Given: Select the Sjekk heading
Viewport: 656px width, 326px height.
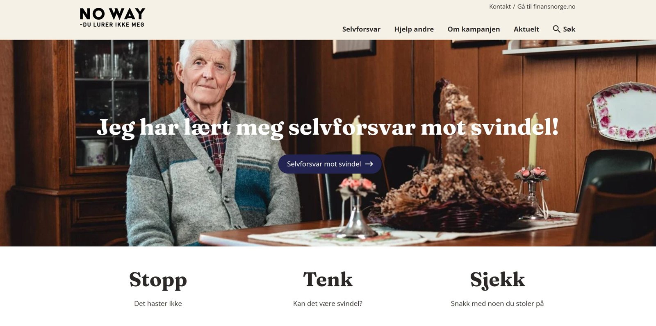Looking at the screenshot, I should pyautogui.click(x=497, y=280).
